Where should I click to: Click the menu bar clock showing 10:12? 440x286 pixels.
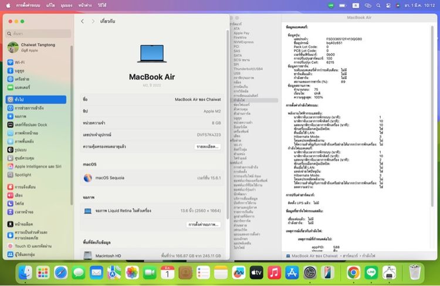click(420, 5)
